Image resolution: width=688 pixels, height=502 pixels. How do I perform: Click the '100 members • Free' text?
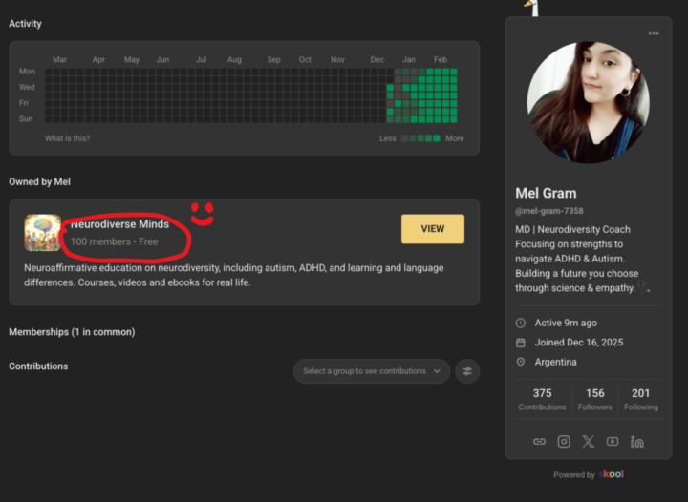114,241
